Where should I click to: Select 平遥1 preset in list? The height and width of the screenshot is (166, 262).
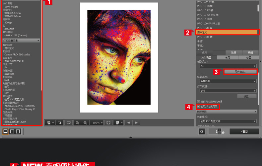[200, 41]
